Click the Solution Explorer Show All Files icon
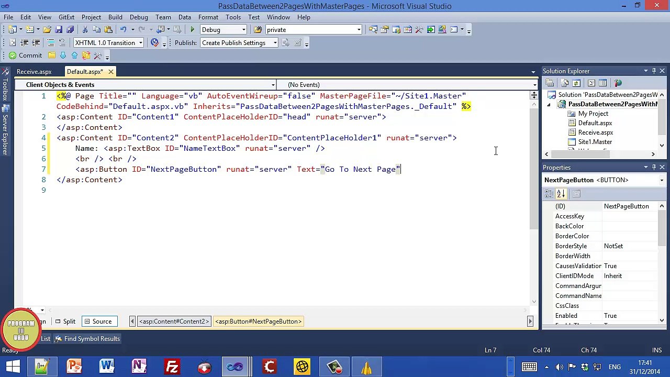 coord(565,83)
